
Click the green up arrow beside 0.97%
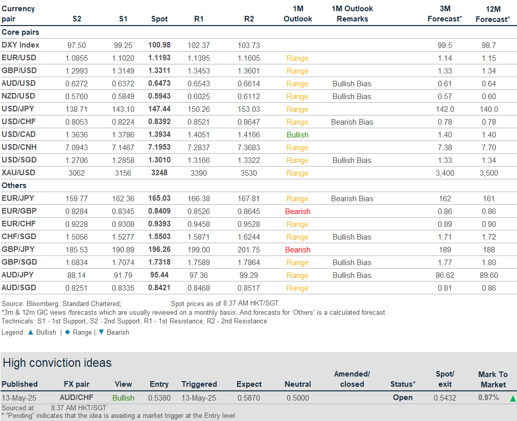(512, 398)
